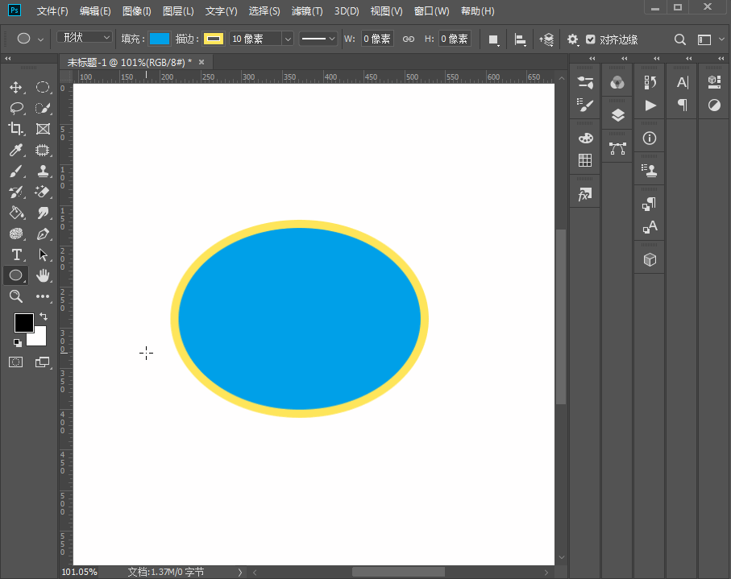Select the Elliptical Marquee tool
The width and height of the screenshot is (731, 579).
43,87
